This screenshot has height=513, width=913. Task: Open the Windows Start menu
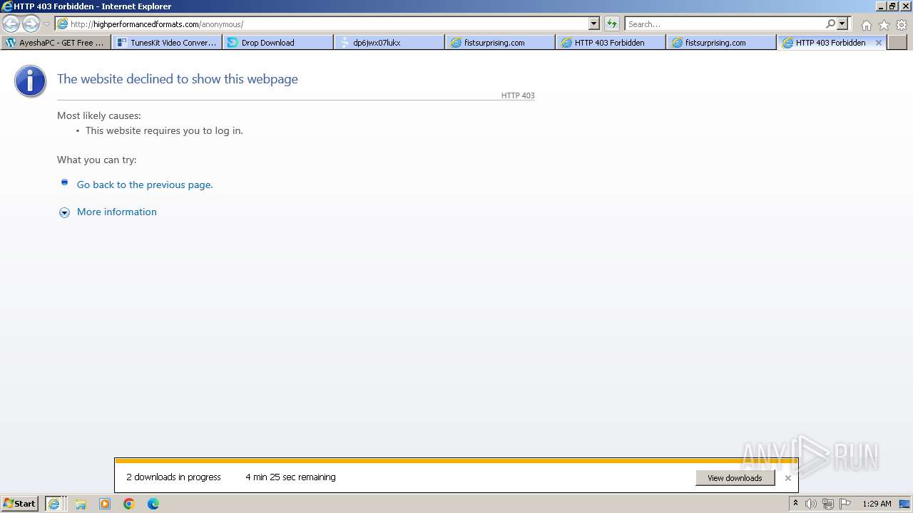click(x=20, y=504)
